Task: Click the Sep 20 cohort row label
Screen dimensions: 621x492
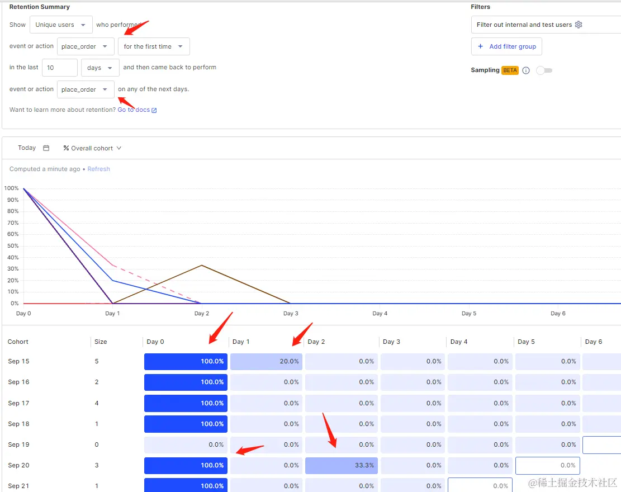Action: pyautogui.click(x=18, y=465)
